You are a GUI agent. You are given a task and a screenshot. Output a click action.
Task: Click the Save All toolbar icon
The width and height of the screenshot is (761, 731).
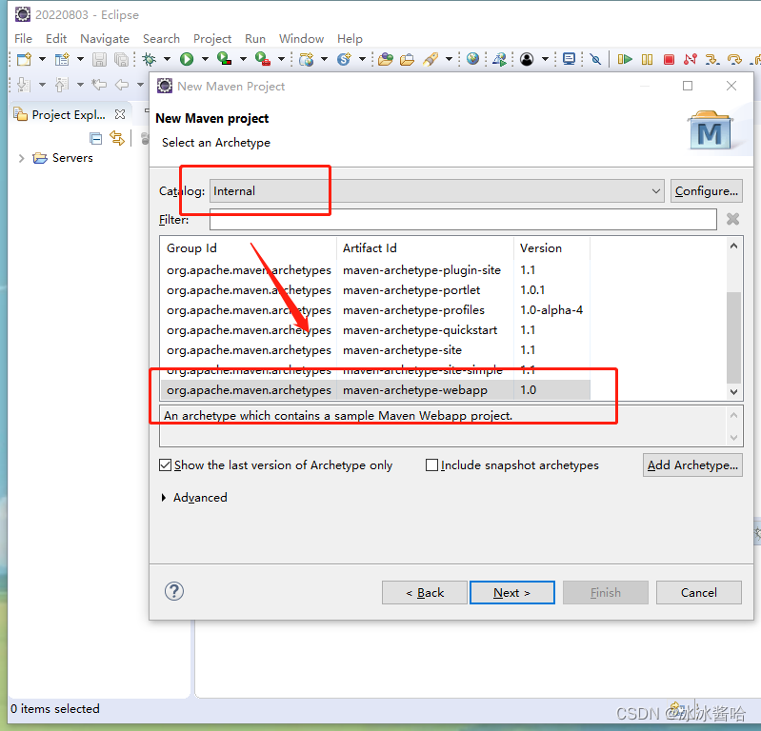(121, 59)
